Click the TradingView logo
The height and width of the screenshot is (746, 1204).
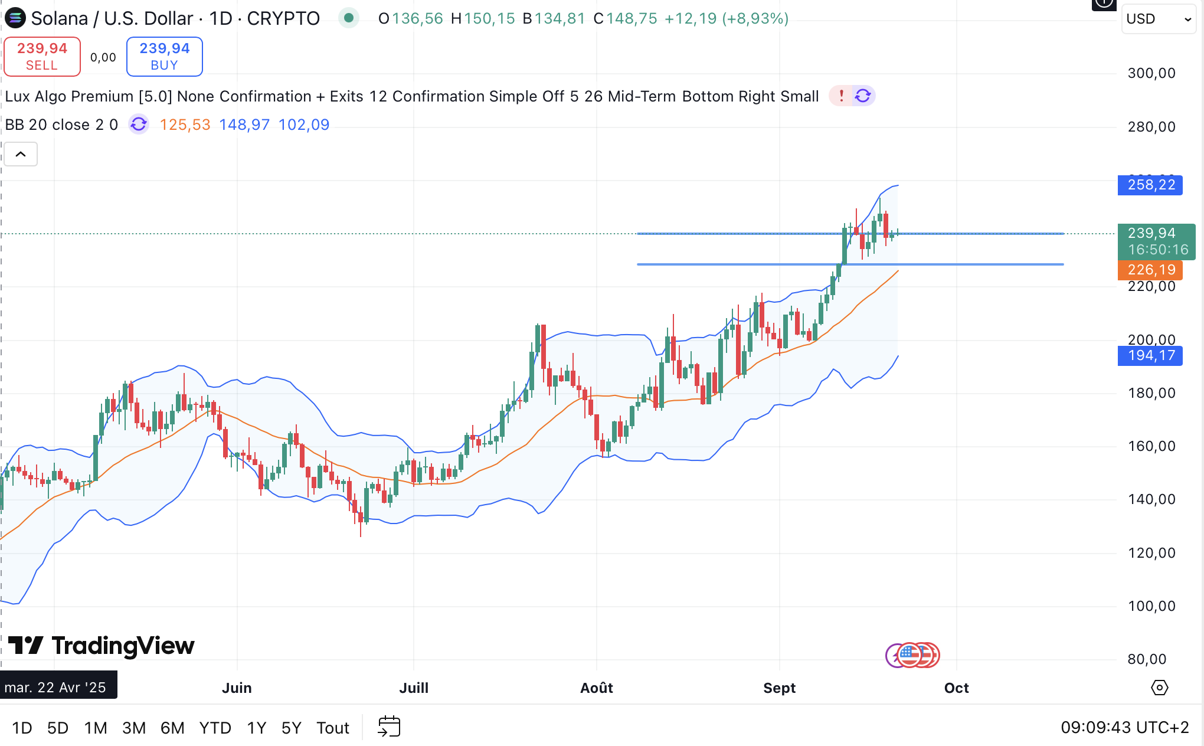coord(101,646)
